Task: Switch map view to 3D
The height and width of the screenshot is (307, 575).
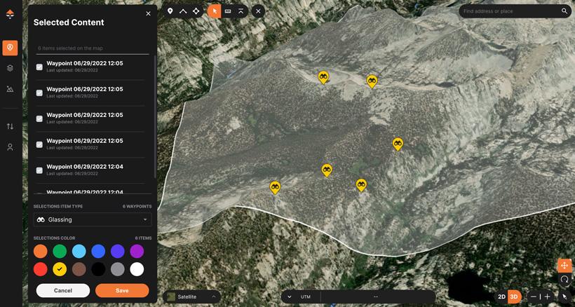Action: 514,296
